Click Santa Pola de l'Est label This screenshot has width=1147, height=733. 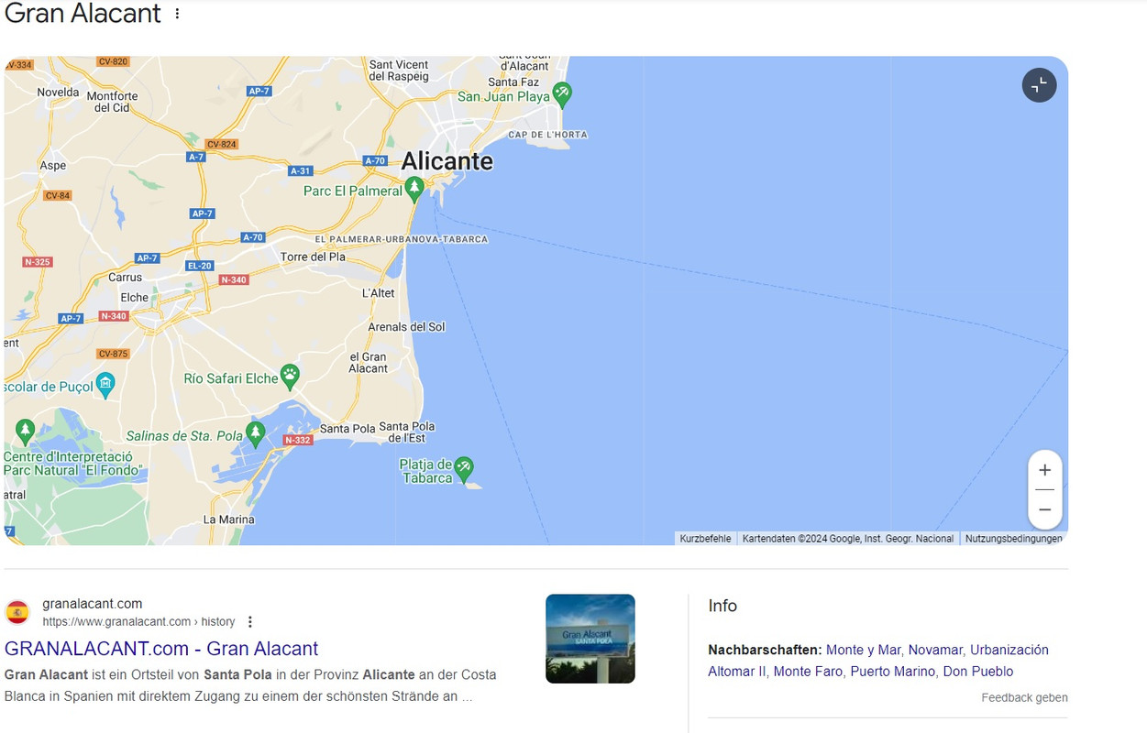(407, 432)
